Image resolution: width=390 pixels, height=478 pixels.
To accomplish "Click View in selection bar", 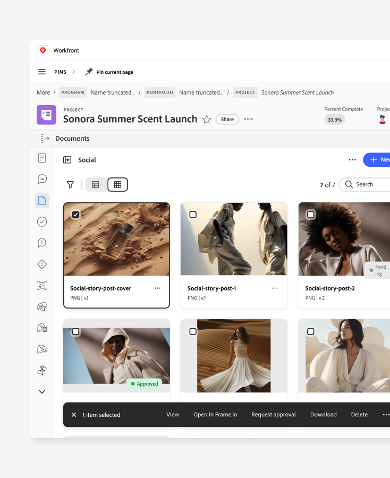I will 173,415.
